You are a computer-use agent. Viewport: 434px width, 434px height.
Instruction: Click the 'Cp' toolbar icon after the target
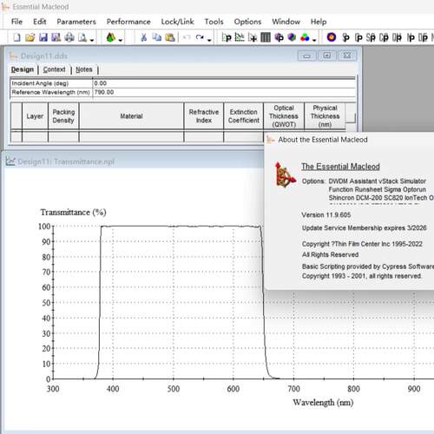point(358,37)
